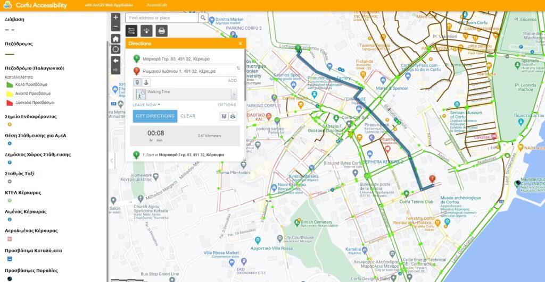This screenshot has height=282, width=545.
Task: Toggle the map-click stop placement button
Action: pyautogui.click(x=137, y=82)
